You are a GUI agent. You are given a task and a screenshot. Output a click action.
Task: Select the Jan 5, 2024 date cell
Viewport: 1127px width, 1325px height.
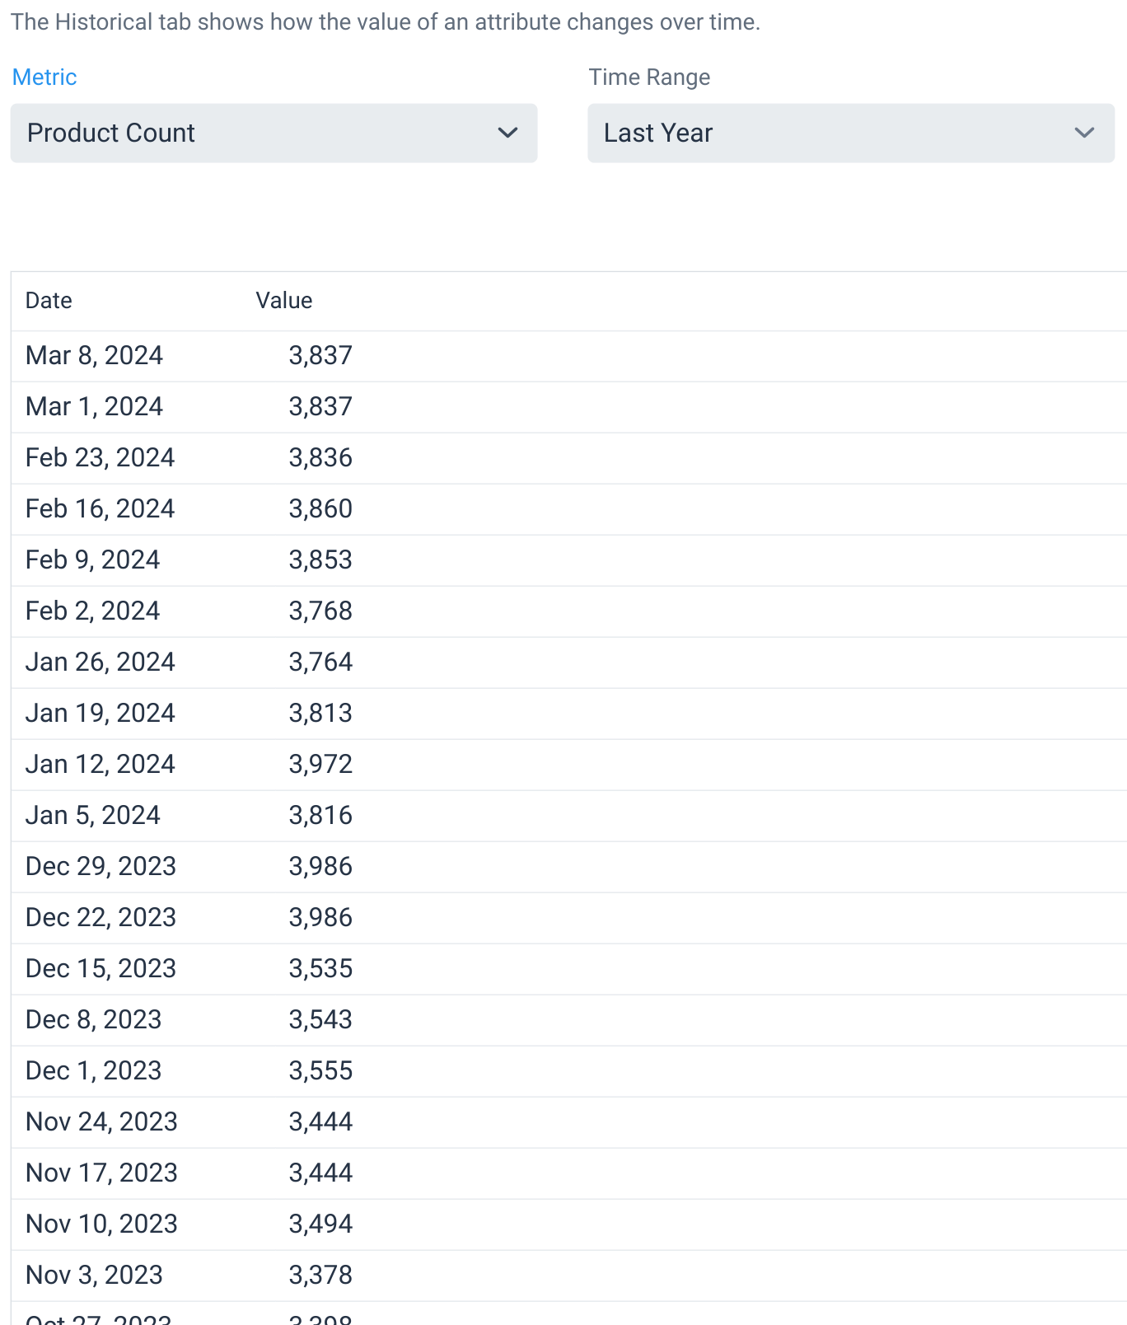93,816
